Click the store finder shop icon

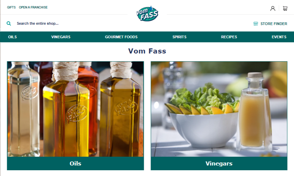[256, 24]
